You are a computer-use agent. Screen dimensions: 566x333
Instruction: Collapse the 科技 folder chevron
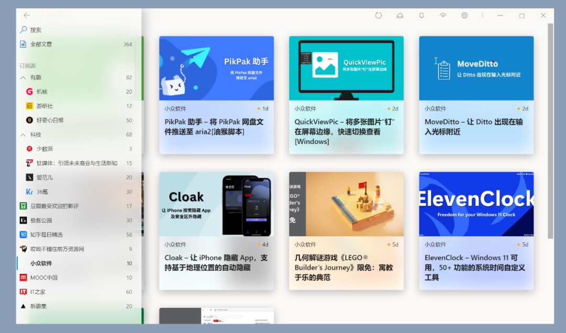coord(23,135)
